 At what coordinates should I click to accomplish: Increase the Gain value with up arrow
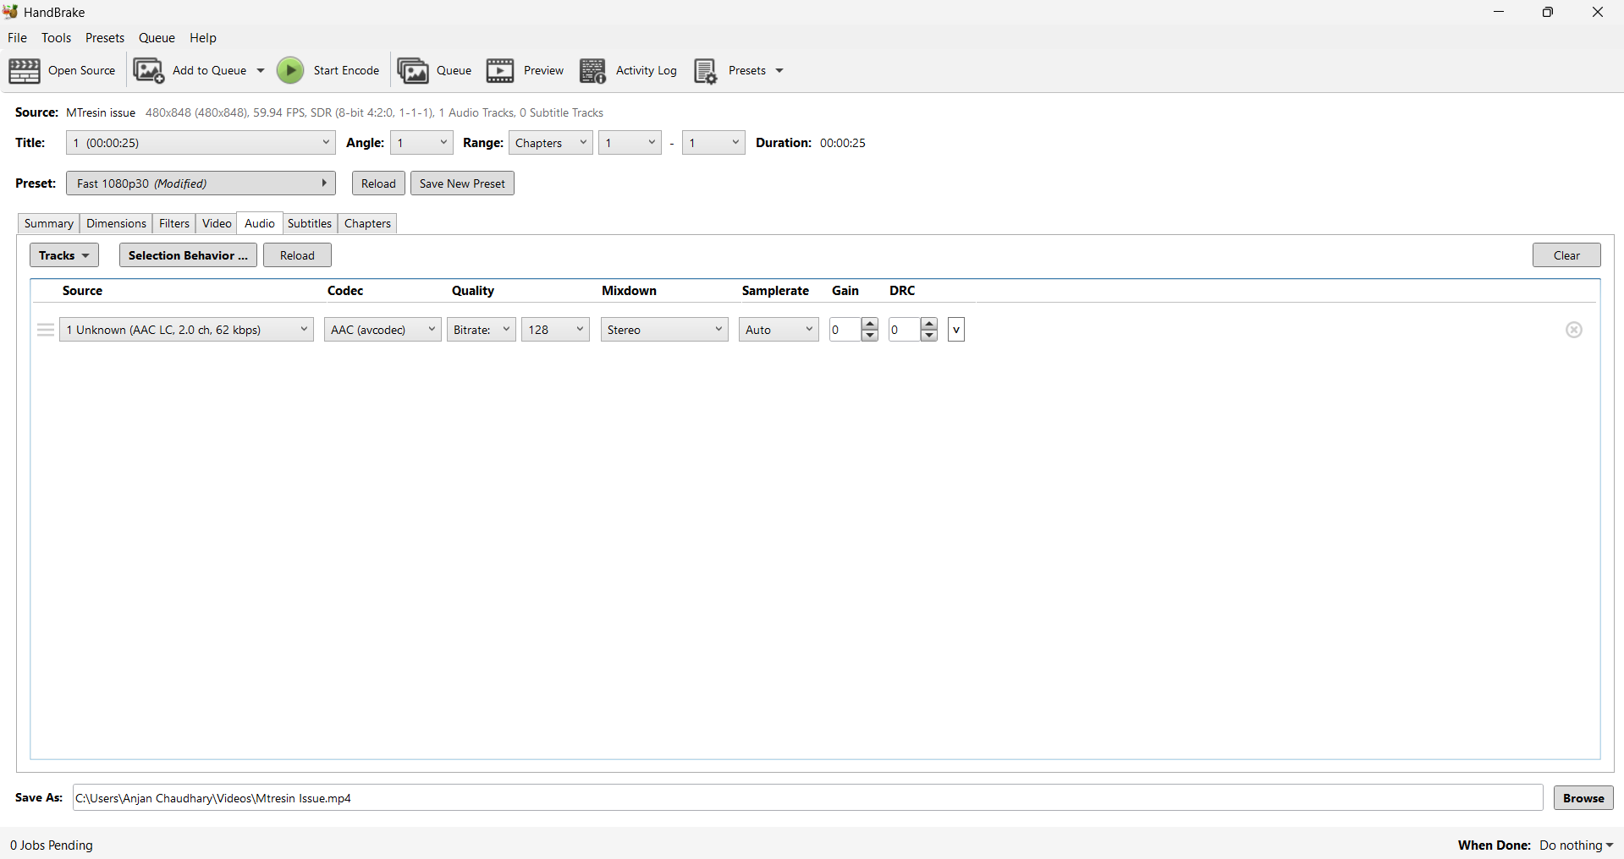point(870,324)
